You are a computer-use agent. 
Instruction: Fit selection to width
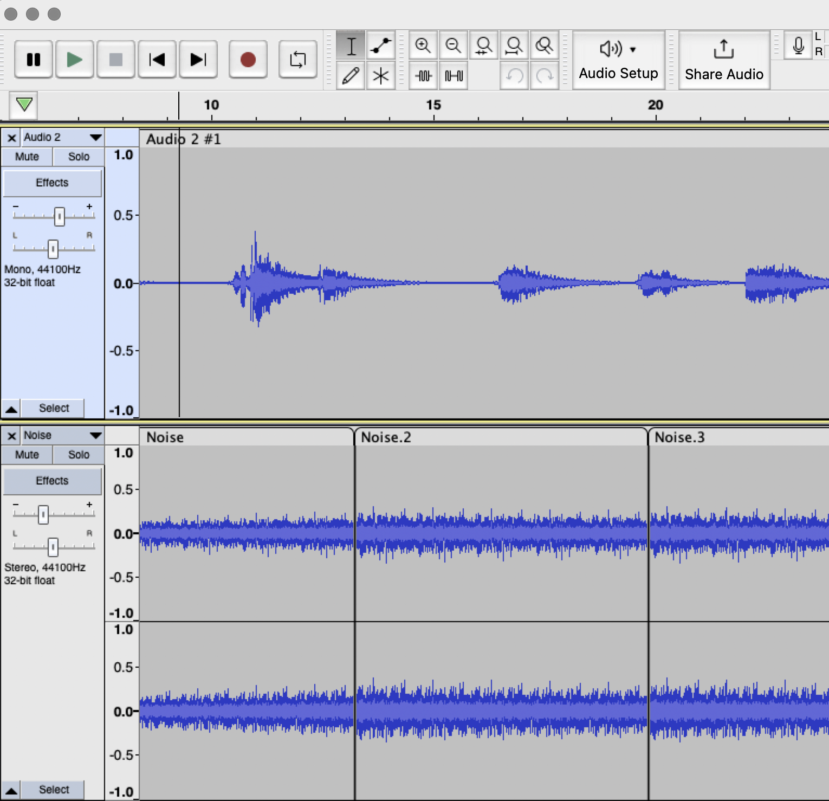pyautogui.click(x=484, y=46)
